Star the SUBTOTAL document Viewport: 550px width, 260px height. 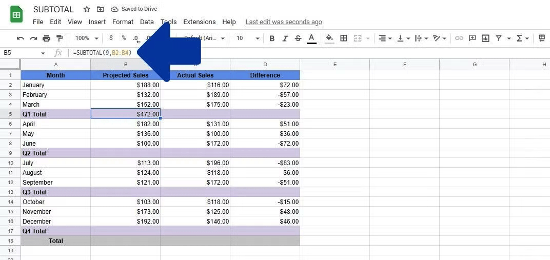click(x=87, y=9)
